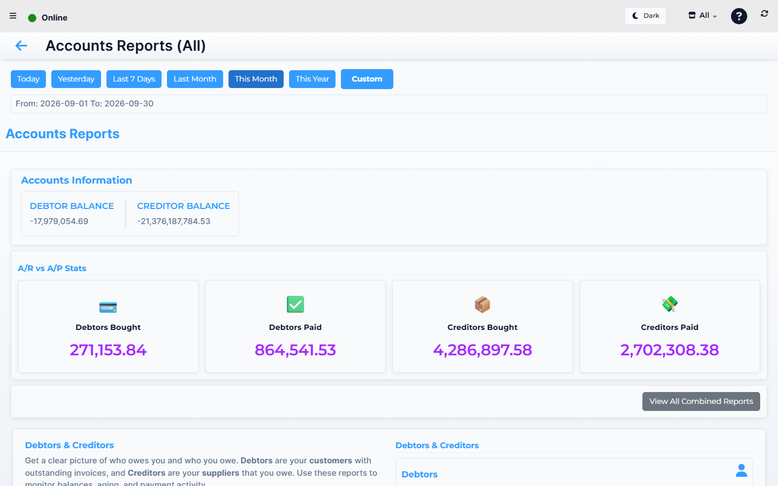
Task: Click the Debtors Bought credit card icon
Action: pyautogui.click(x=108, y=307)
